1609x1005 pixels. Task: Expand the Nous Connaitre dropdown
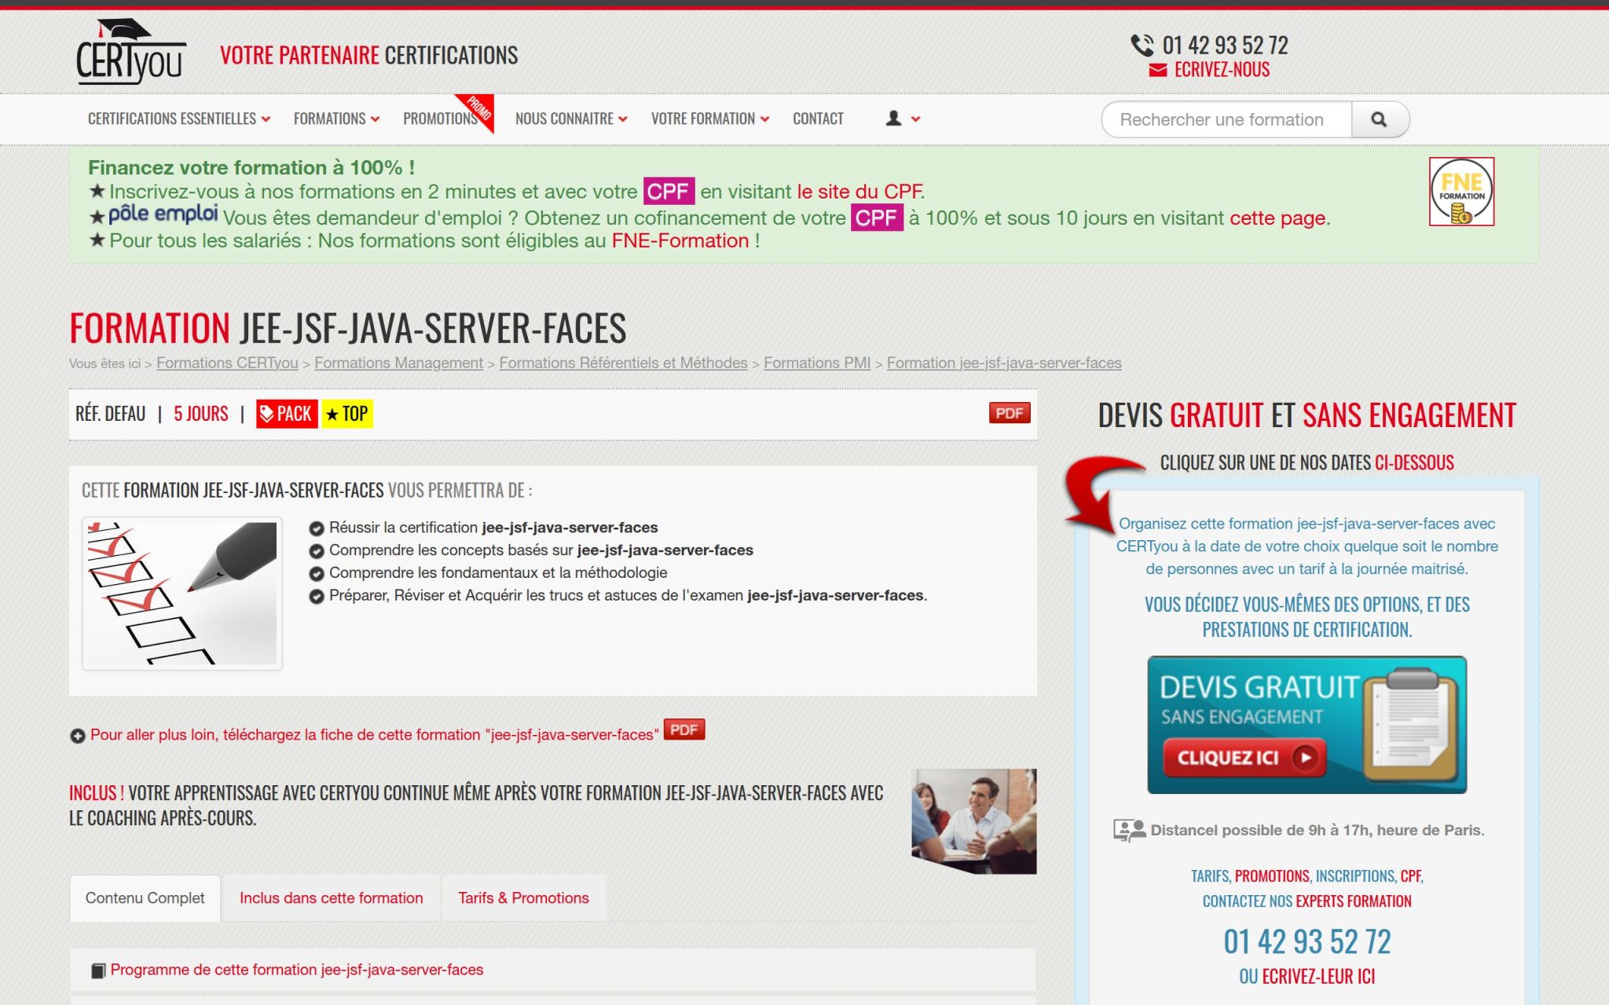tap(571, 119)
